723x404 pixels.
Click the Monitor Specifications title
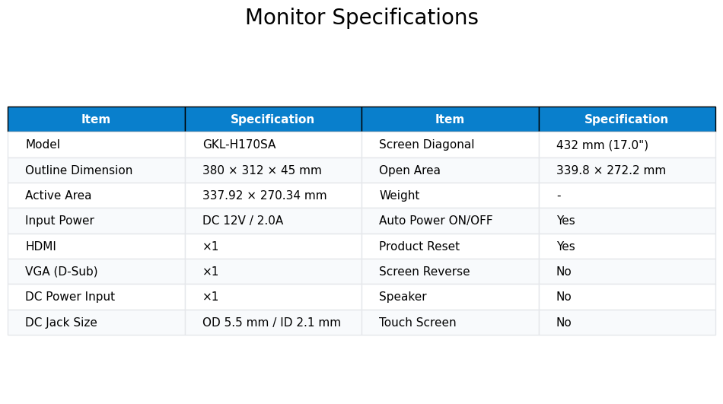click(x=361, y=17)
